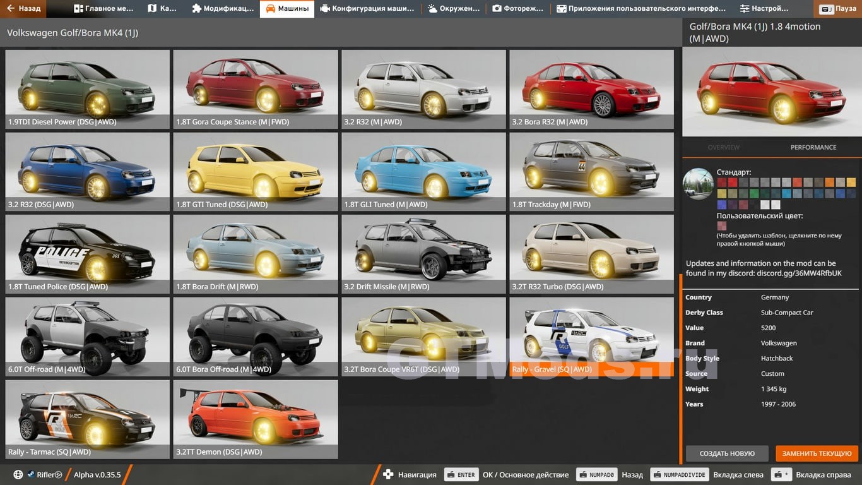Select the Машины tab
Screen dimensions: 862x485
point(287,9)
